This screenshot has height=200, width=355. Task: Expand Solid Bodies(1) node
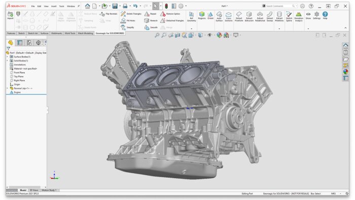click(8, 61)
